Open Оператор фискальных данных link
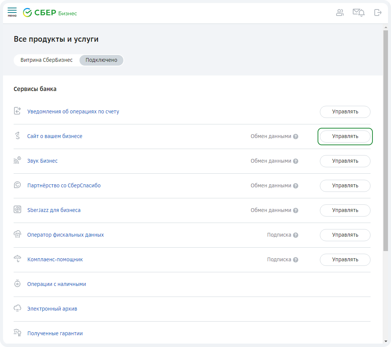 (x=65, y=235)
